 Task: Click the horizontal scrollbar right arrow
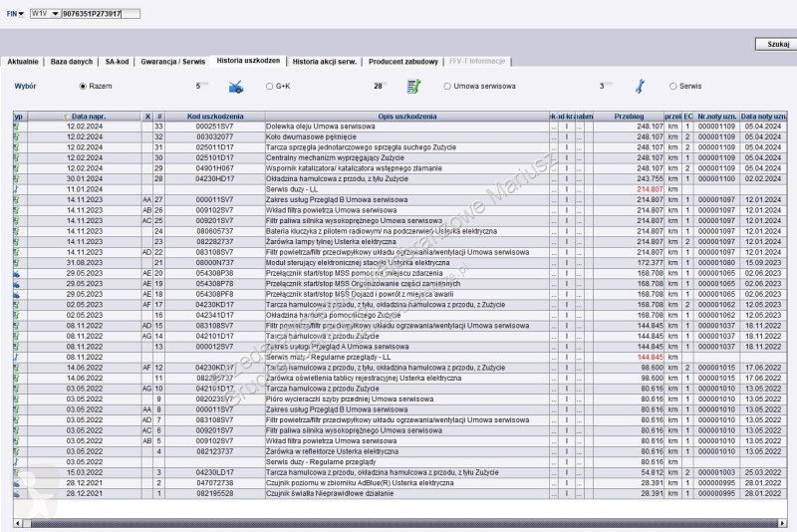[783, 523]
